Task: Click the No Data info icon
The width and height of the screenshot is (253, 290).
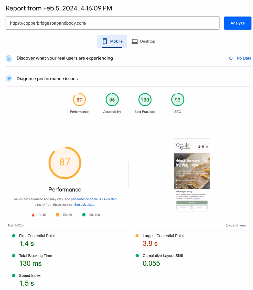Action: 231,58
